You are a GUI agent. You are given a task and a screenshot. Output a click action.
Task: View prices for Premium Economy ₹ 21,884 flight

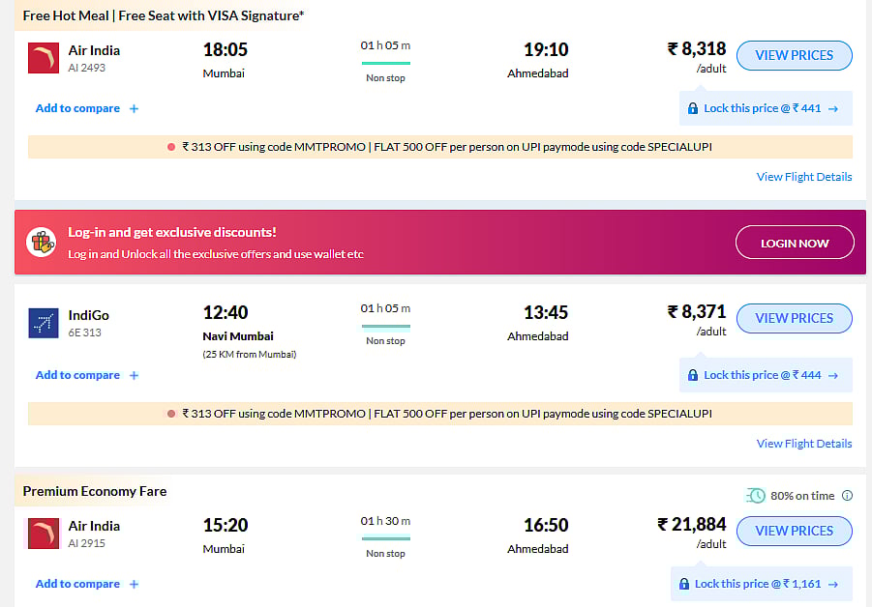(794, 531)
